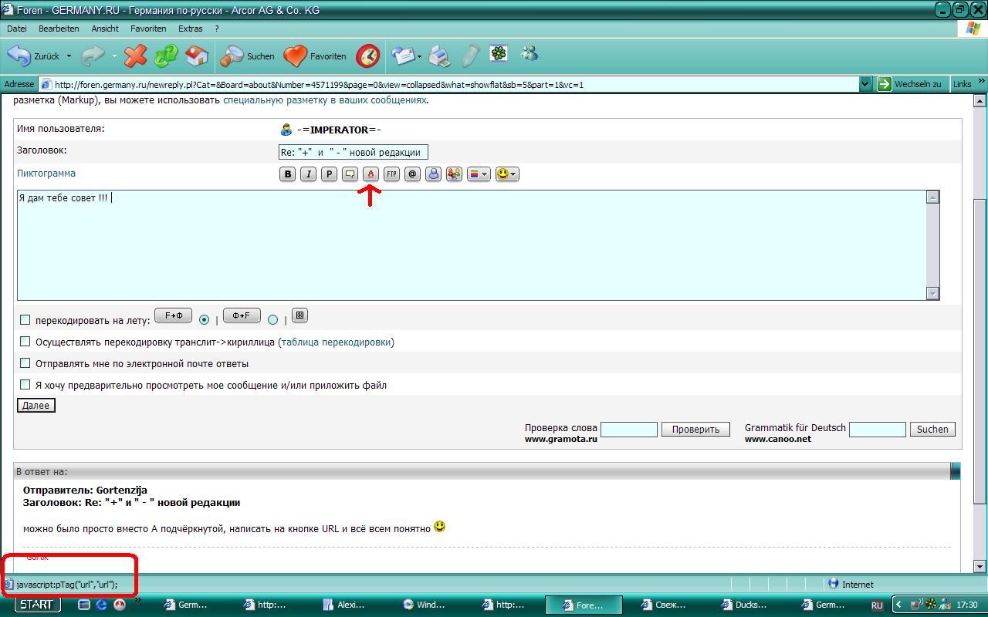Enable on-the-fly transcoding checkbox
Screen dimensions: 988x617
point(25,320)
